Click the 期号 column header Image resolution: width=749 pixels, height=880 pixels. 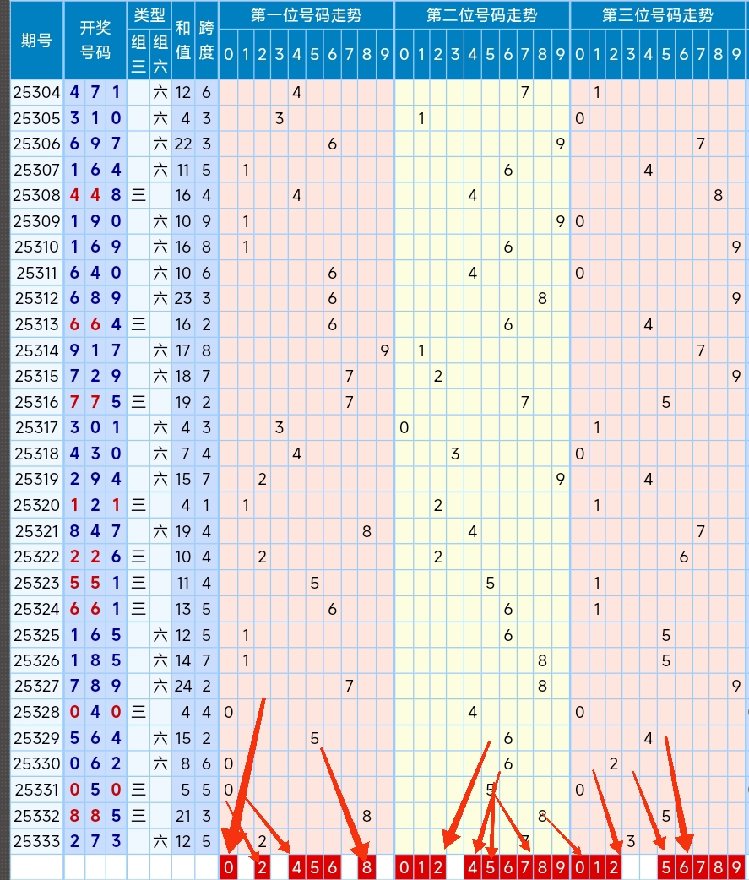coord(37,40)
